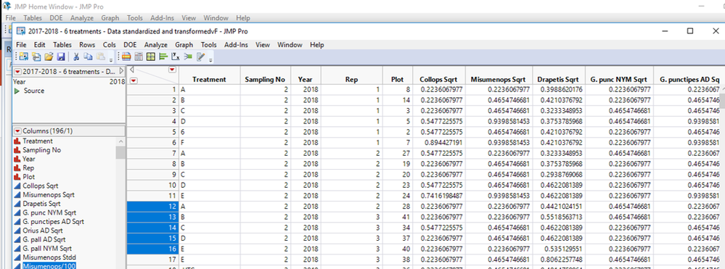Click the Cut scissors icon
Viewport: 725px width, 269px height.
[76, 57]
